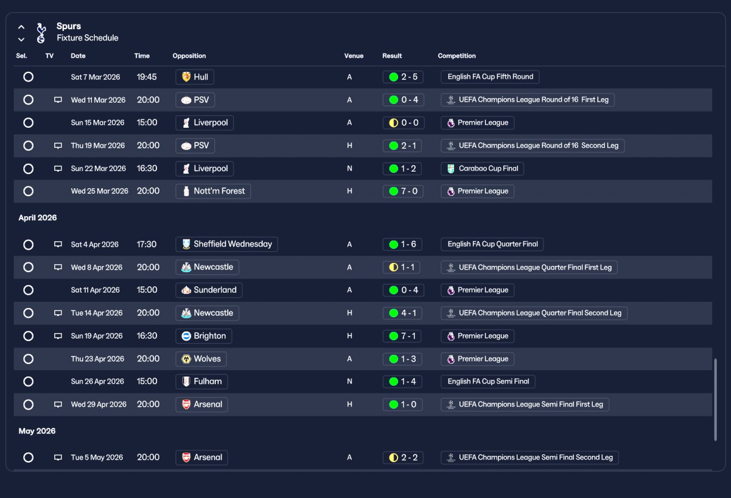Viewport: 731px width, 498px height.
Task: Select the Wolves fixture radio button
Action: [x=29, y=359]
